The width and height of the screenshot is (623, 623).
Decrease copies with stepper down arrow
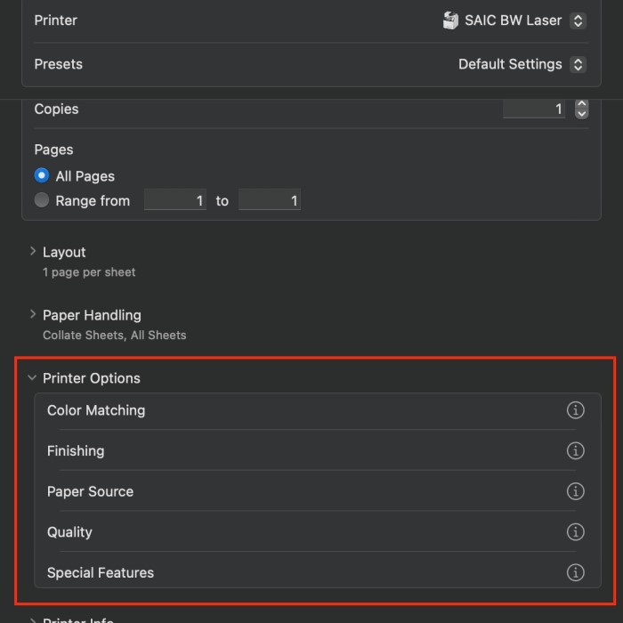[582, 114]
